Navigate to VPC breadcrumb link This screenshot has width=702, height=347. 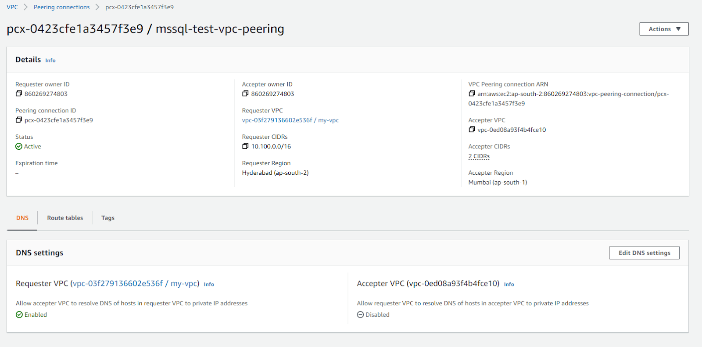click(x=12, y=7)
